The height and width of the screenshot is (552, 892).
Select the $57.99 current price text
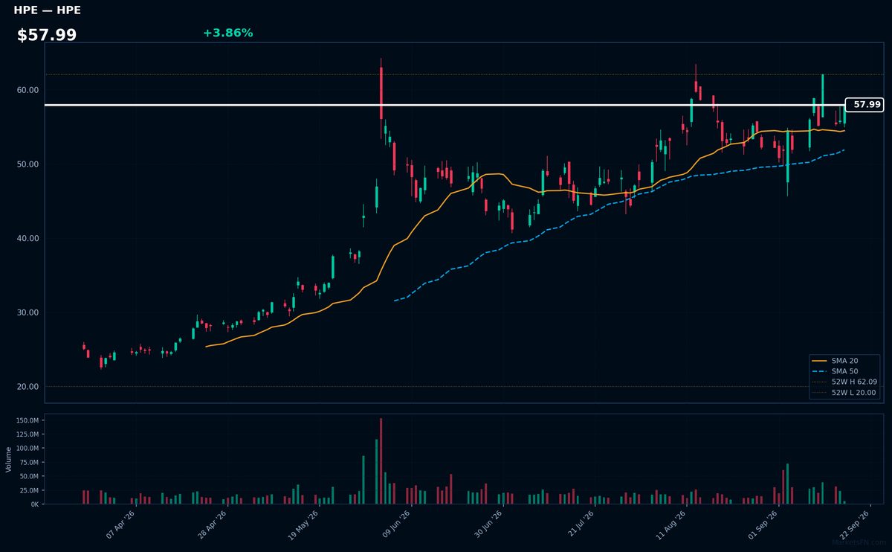47,35
